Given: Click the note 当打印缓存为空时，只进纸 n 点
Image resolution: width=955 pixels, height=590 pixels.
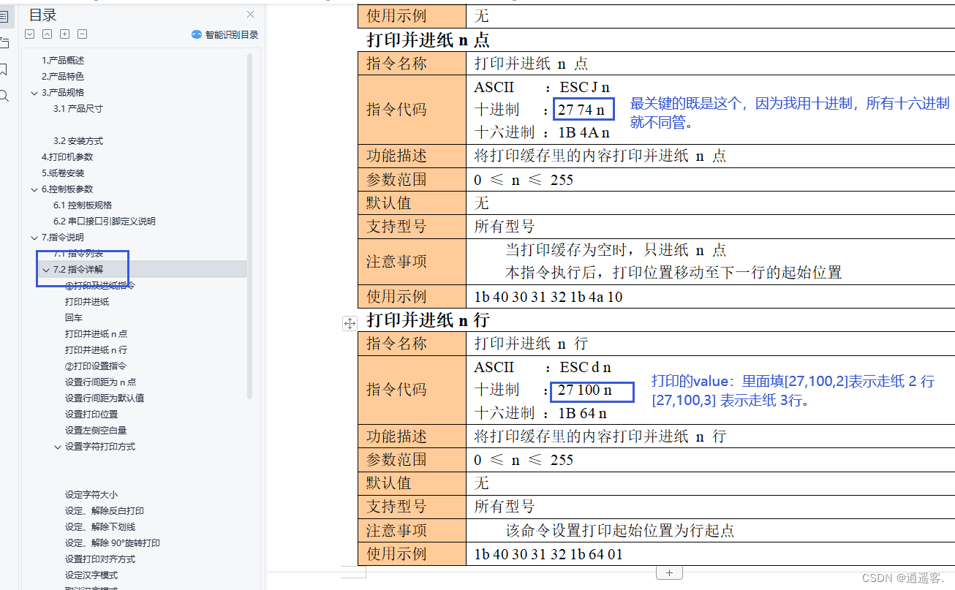Looking at the screenshot, I should tap(616, 250).
